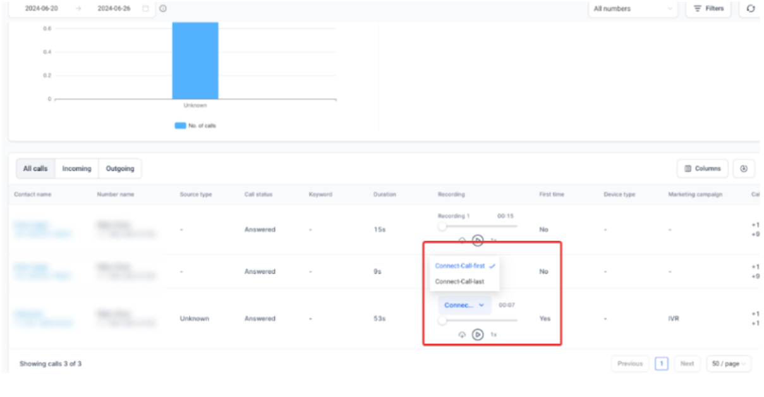Switch to the Incoming tab
The image size is (764, 397).
76,169
